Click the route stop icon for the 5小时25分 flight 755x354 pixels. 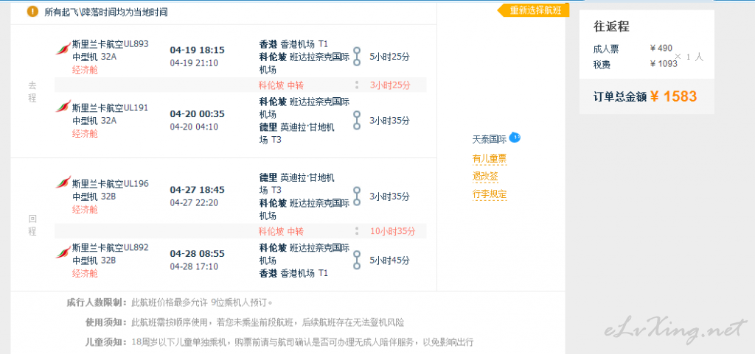coord(357,56)
